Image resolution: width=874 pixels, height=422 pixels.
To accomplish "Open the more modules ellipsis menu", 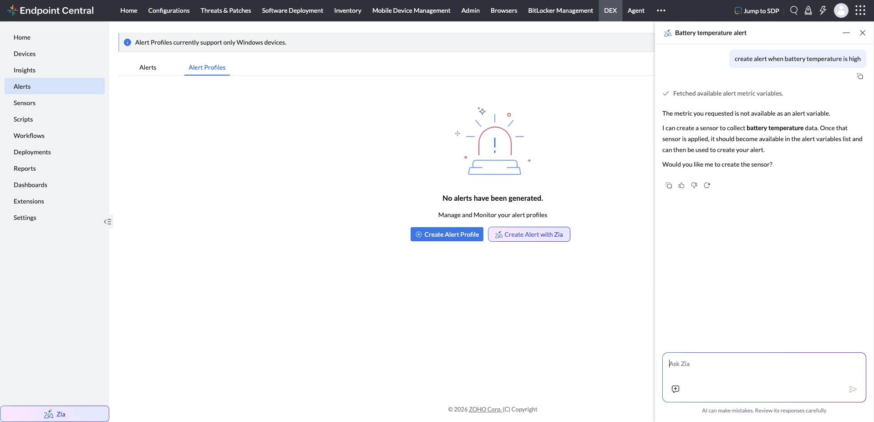I will tap(661, 10).
